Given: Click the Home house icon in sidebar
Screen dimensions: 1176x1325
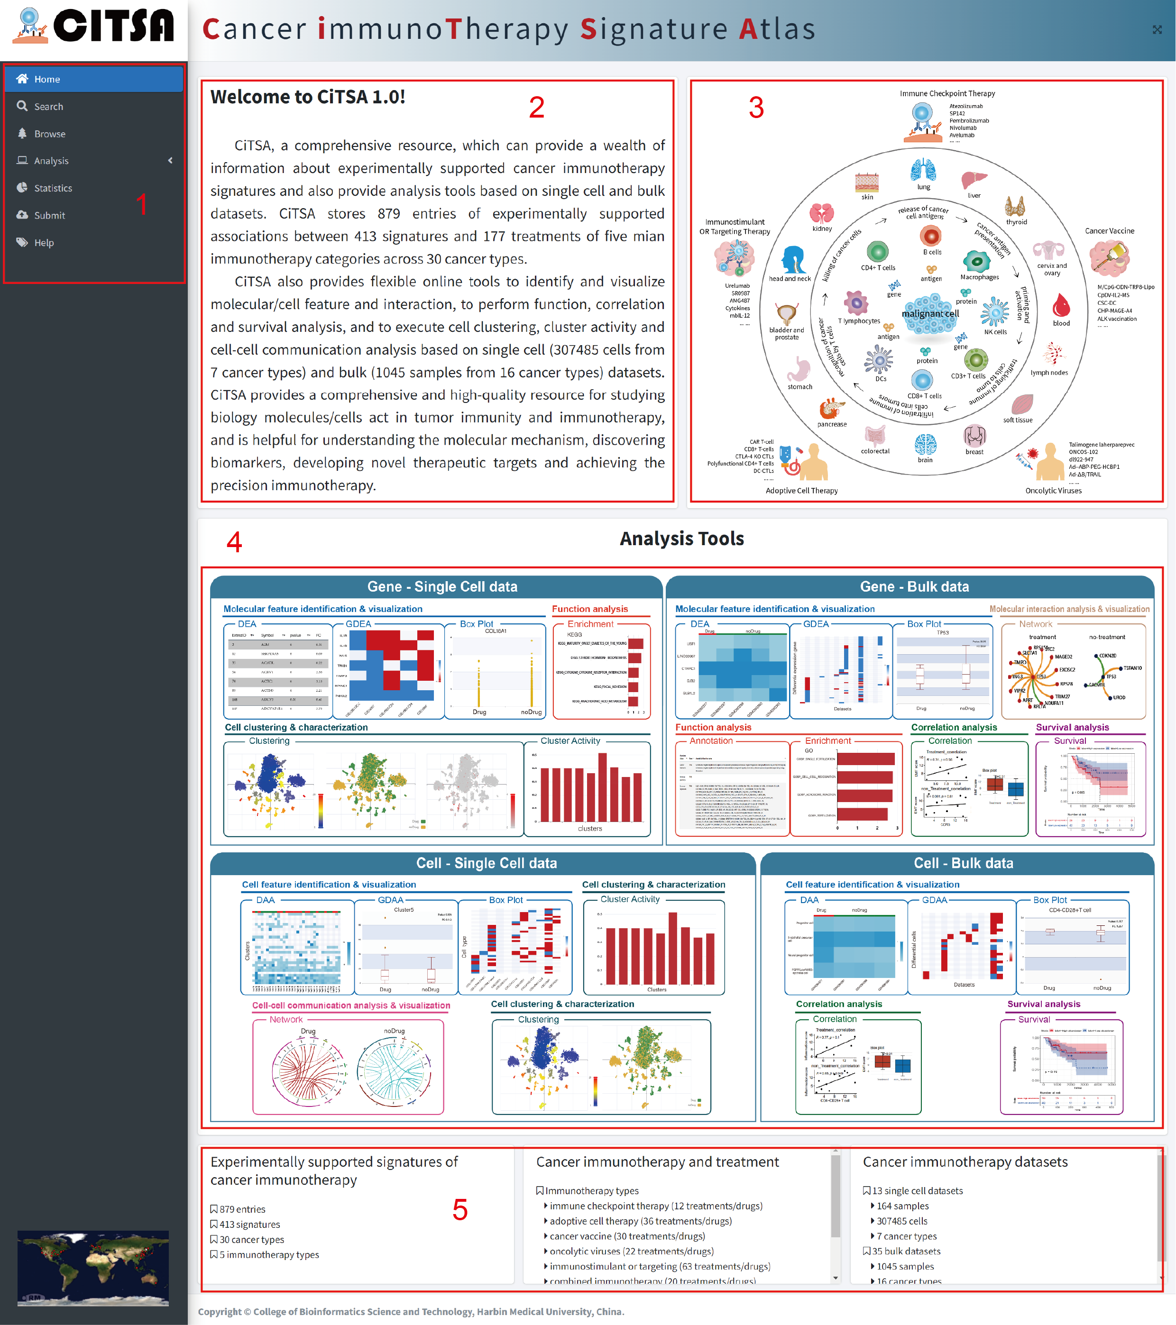Looking at the screenshot, I should (x=22, y=78).
